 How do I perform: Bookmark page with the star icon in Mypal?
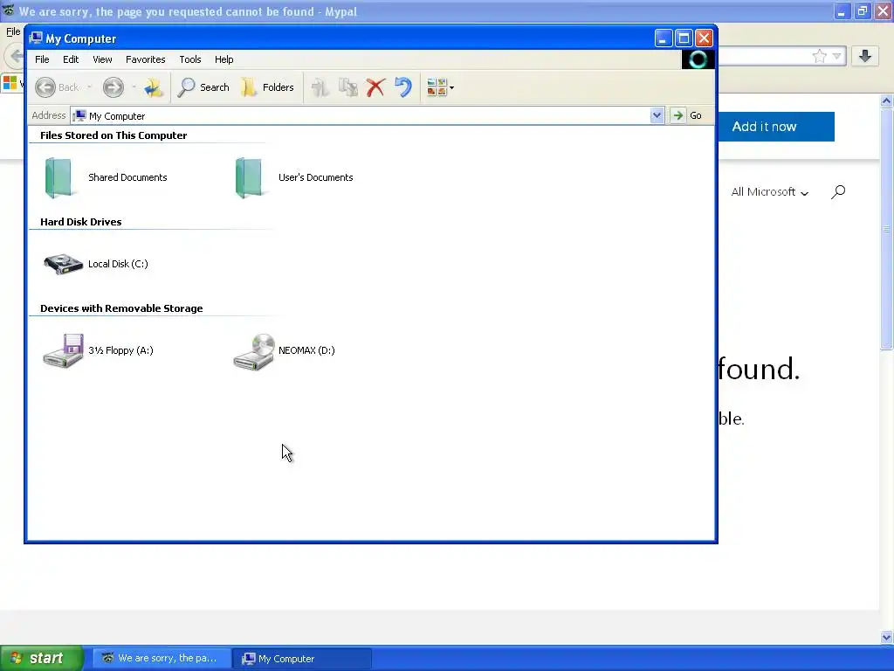(819, 56)
